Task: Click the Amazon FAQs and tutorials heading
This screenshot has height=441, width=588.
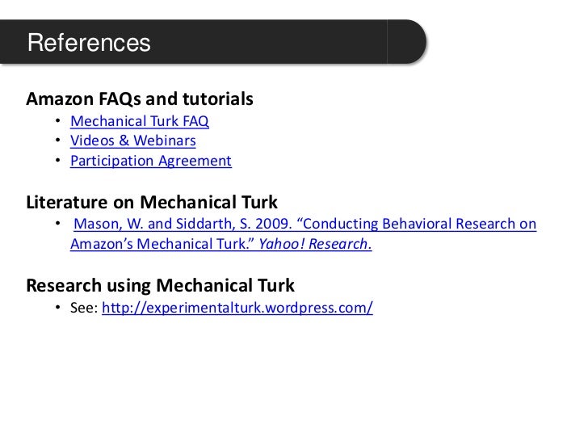Action: coord(140,99)
